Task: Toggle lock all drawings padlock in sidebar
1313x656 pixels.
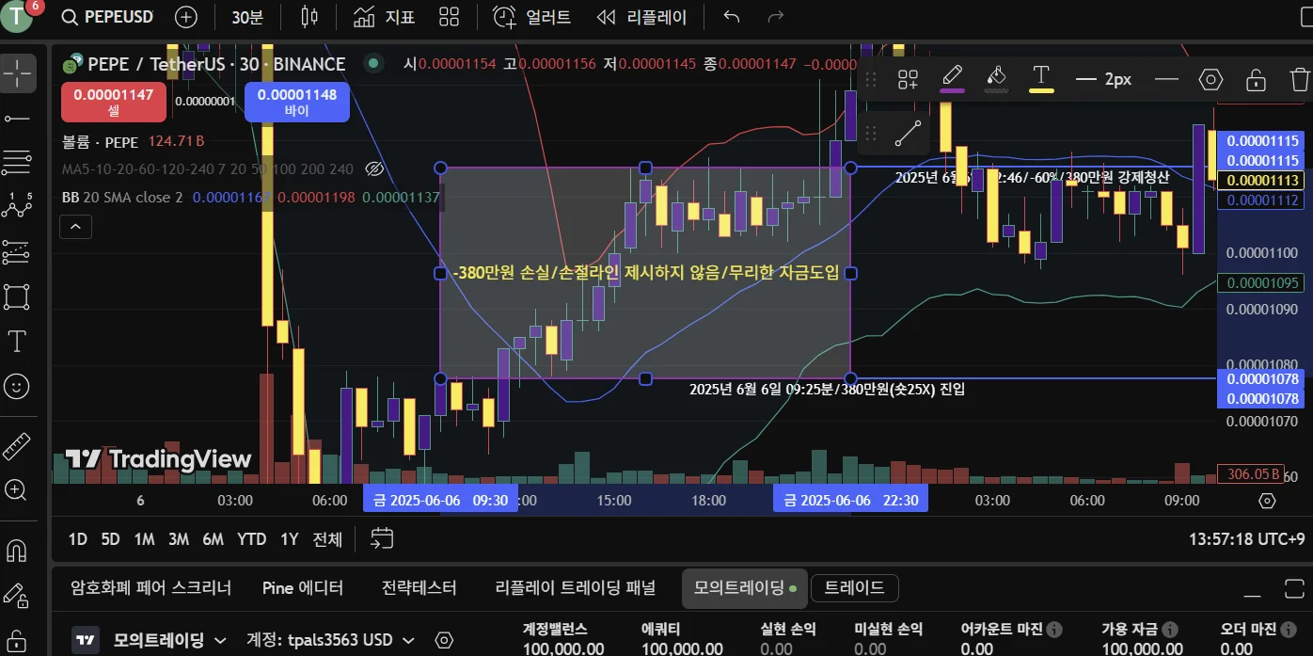Action: coord(17,639)
